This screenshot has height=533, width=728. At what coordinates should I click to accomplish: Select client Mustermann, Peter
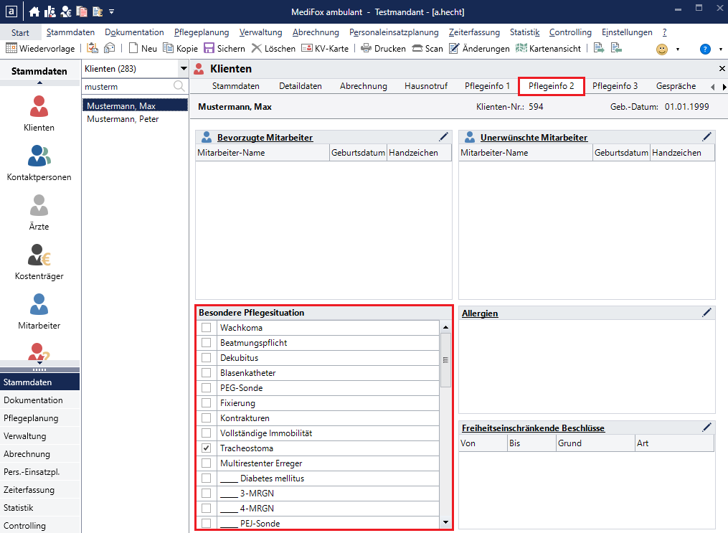pyautogui.click(x=123, y=119)
